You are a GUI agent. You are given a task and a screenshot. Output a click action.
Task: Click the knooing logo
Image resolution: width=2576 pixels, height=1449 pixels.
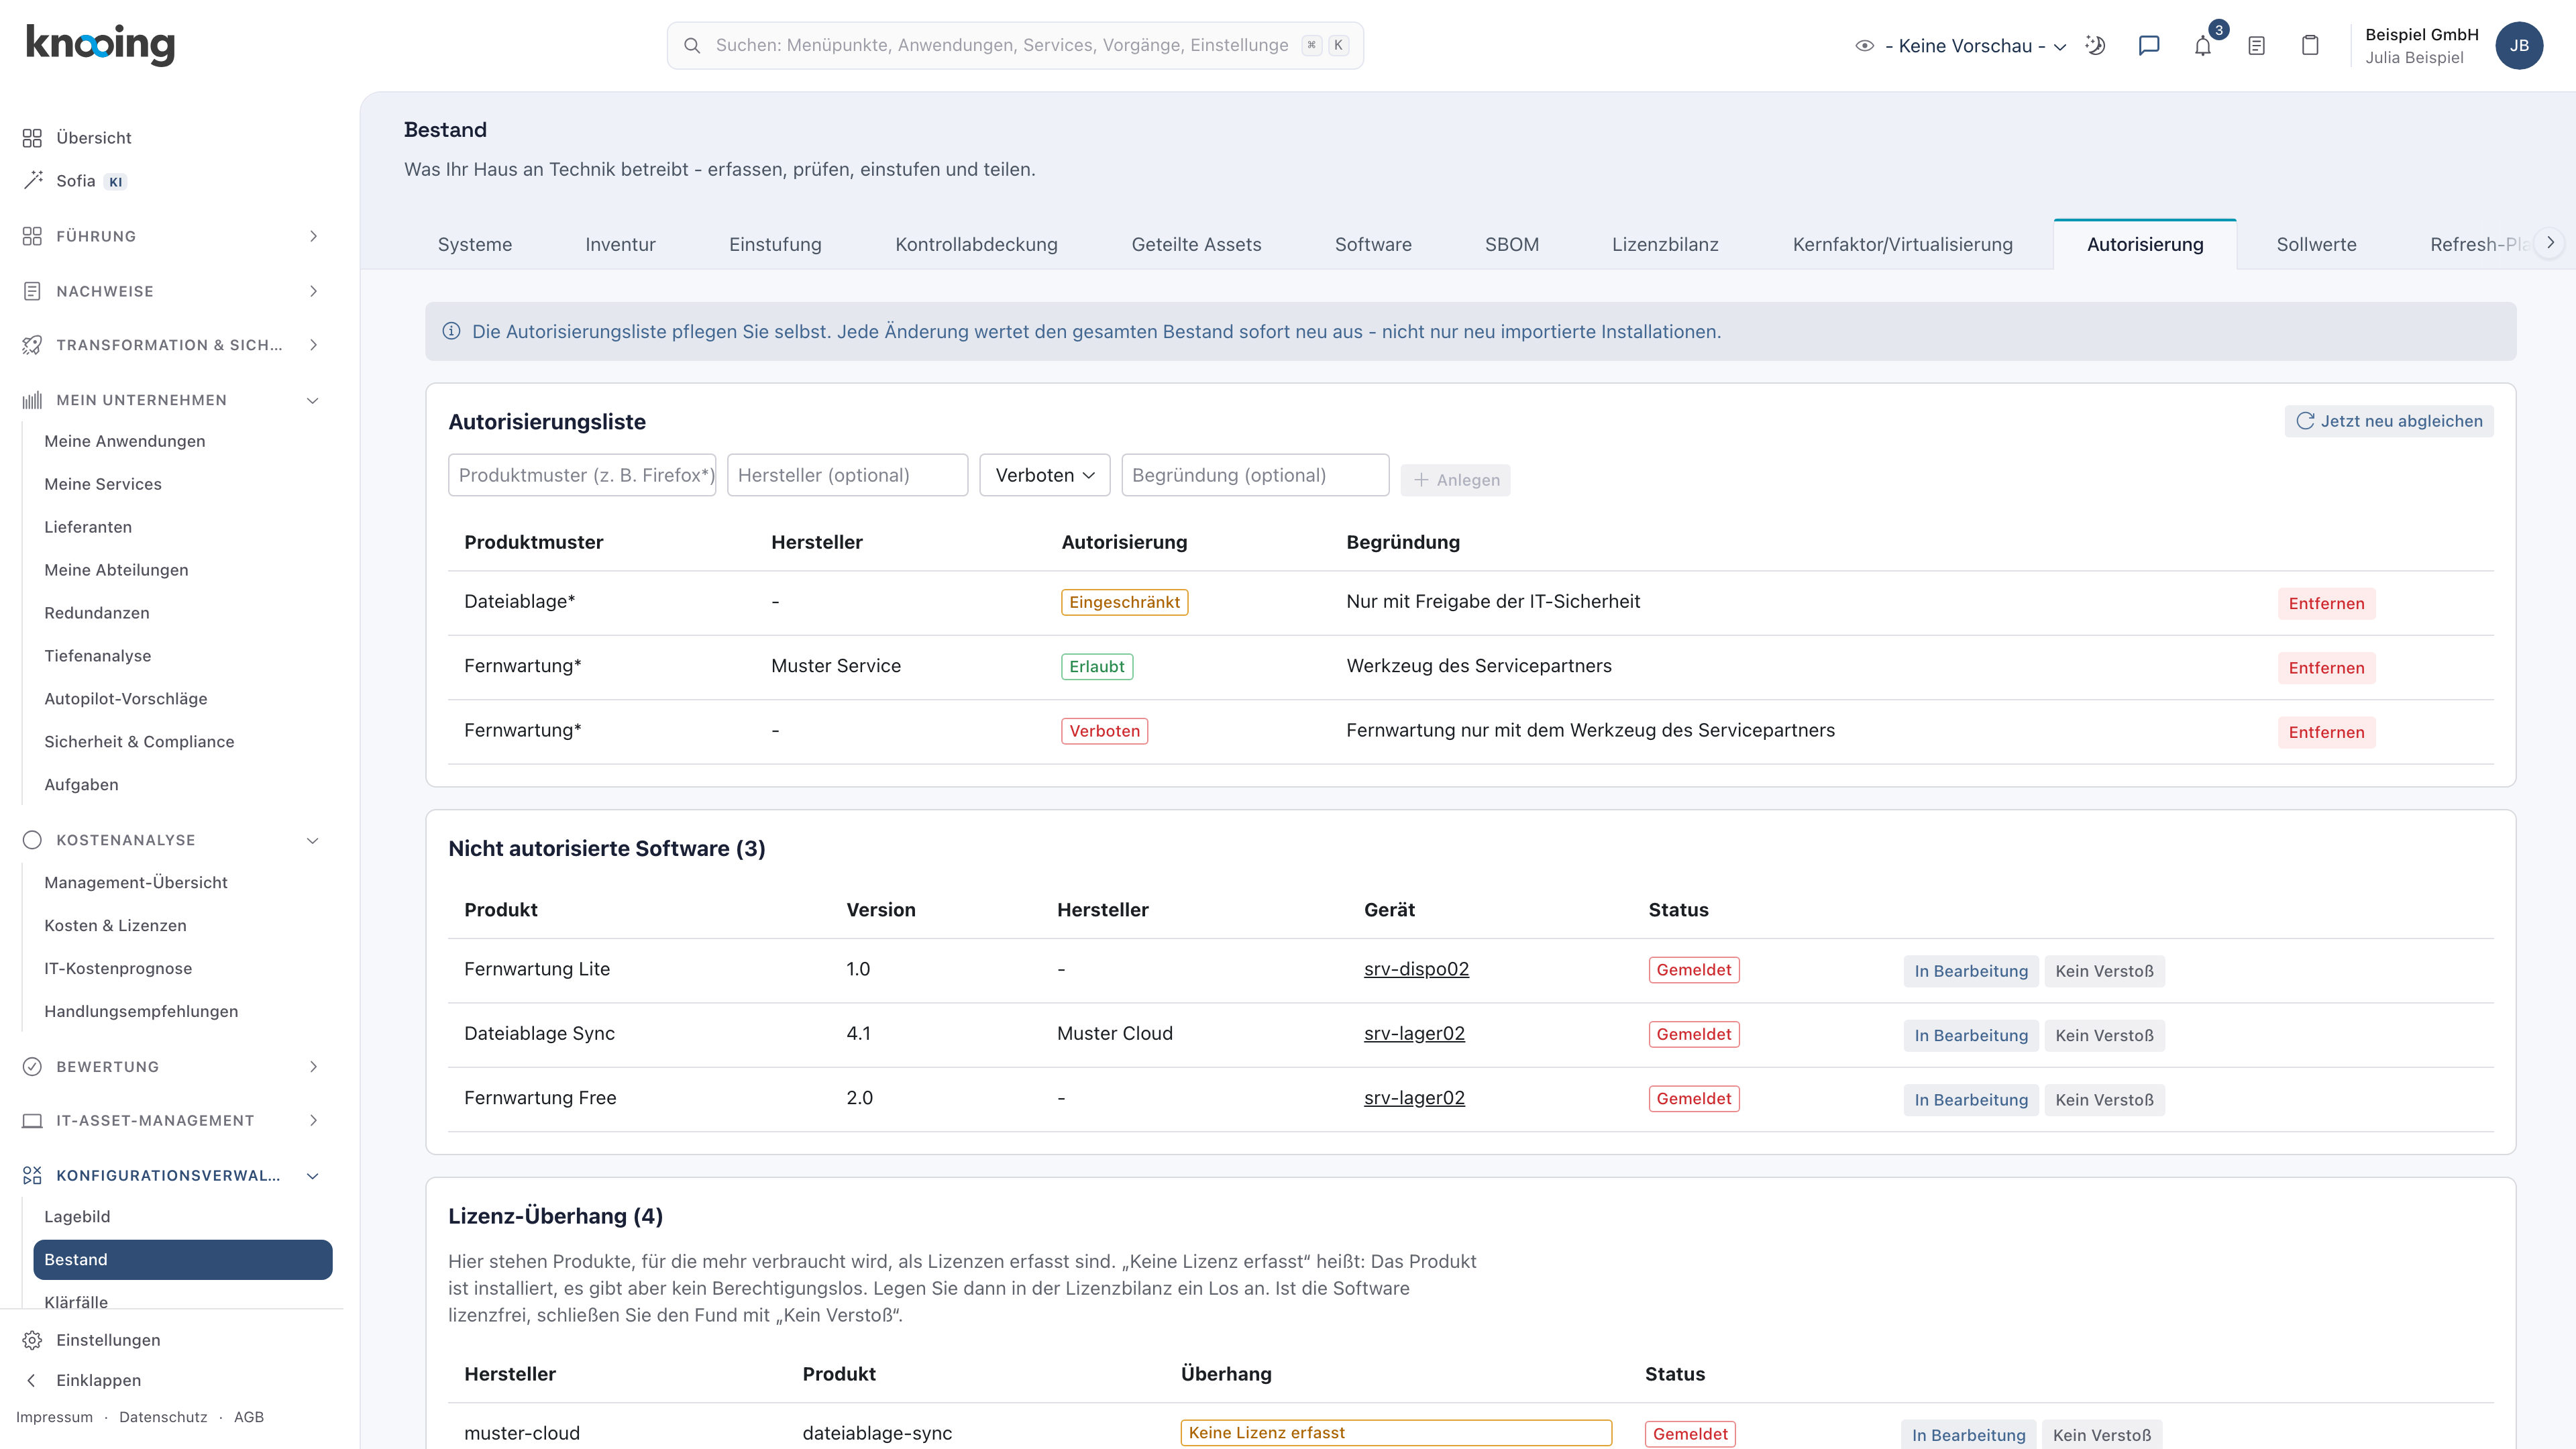100,44
